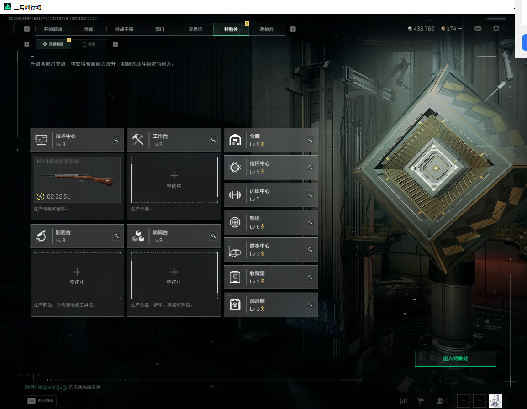Switch to the 改枪台 tab
Image resolution: width=527 pixels, height=409 pixels.
267,29
